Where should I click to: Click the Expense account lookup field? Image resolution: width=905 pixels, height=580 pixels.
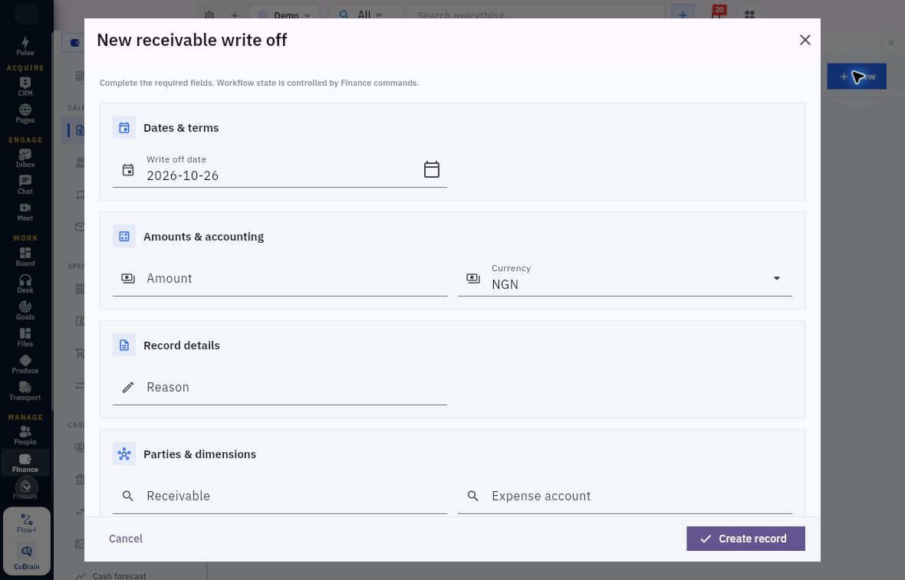(625, 496)
